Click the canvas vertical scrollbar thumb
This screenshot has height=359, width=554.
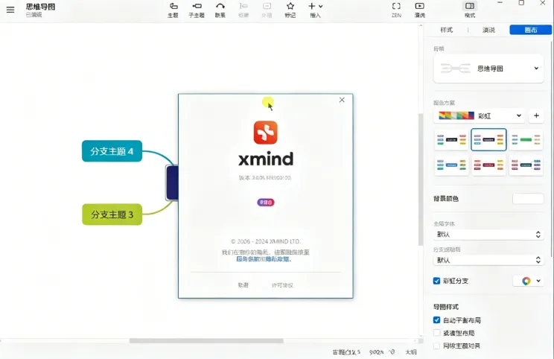(421, 179)
